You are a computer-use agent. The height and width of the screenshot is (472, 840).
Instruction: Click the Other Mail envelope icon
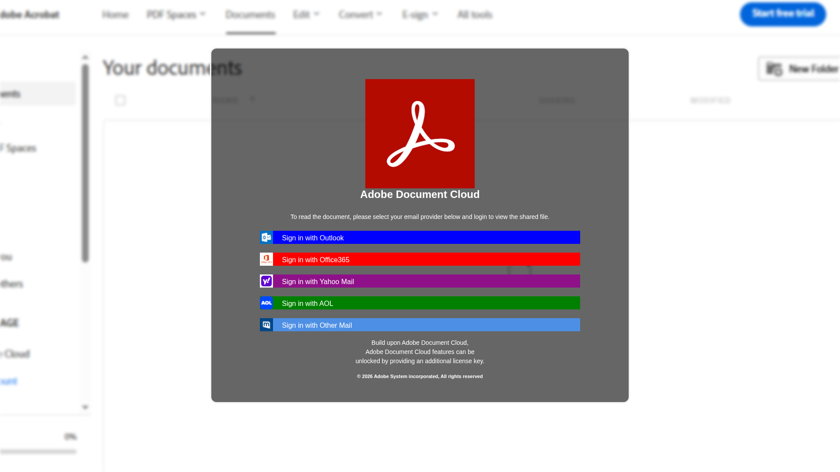(x=266, y=325)
